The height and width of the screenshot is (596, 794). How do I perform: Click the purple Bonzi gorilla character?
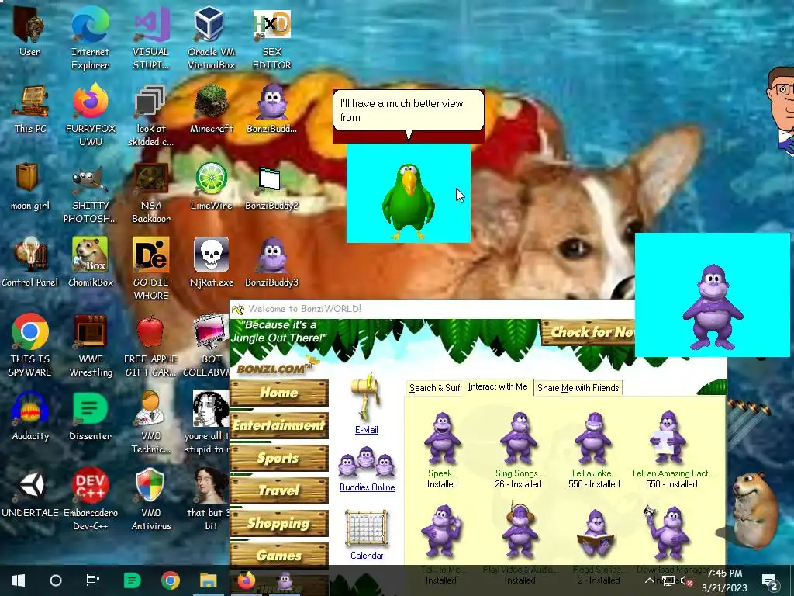click(x=713, y=307)
